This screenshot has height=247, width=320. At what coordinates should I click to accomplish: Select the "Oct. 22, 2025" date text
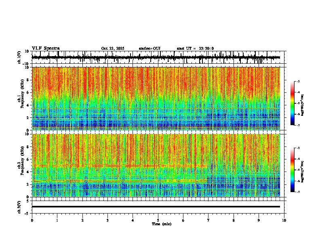[113, 48]
